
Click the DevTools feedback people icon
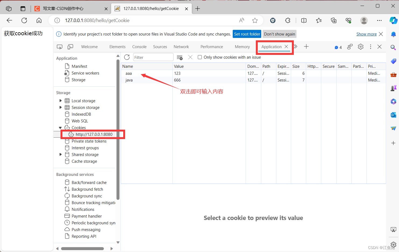[350, 47]
